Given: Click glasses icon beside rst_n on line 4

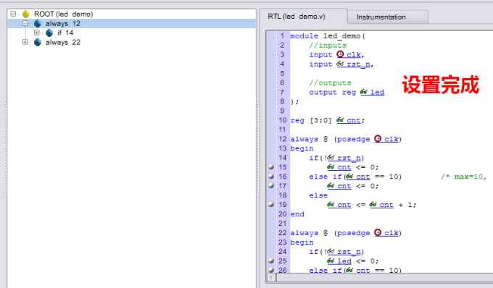Looking at the screenshot, I should pos(340,64).
